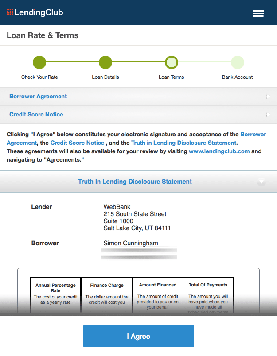Image resolution: width=277 pixels, height=356 pixels.
Task: Click the WebBank lender name
Action: 117,207
